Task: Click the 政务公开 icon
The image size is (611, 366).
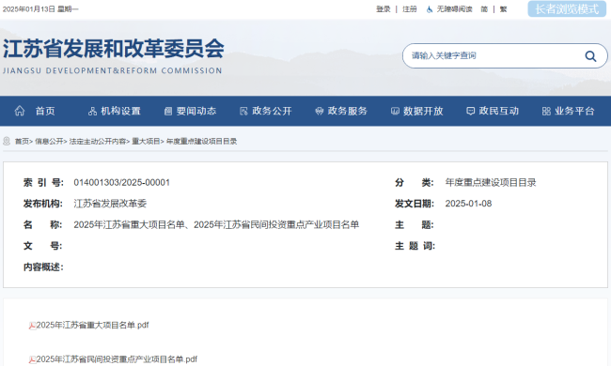Action: (x=243, y=112)
